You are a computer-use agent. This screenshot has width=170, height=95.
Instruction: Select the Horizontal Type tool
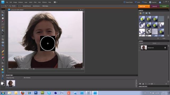click(x=3, y=36)
